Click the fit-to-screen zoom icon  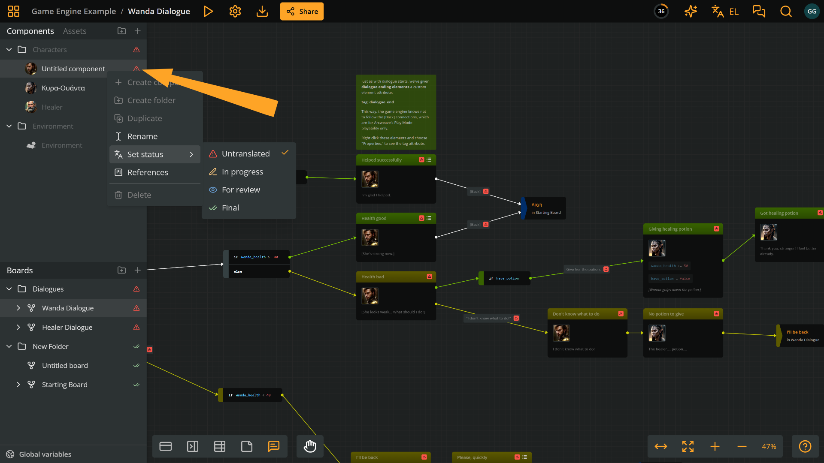click(688, 446)
